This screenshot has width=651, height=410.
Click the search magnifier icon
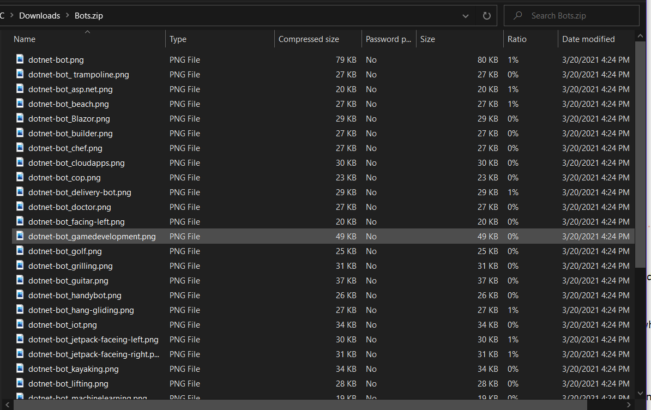click(x=517, y=16)
